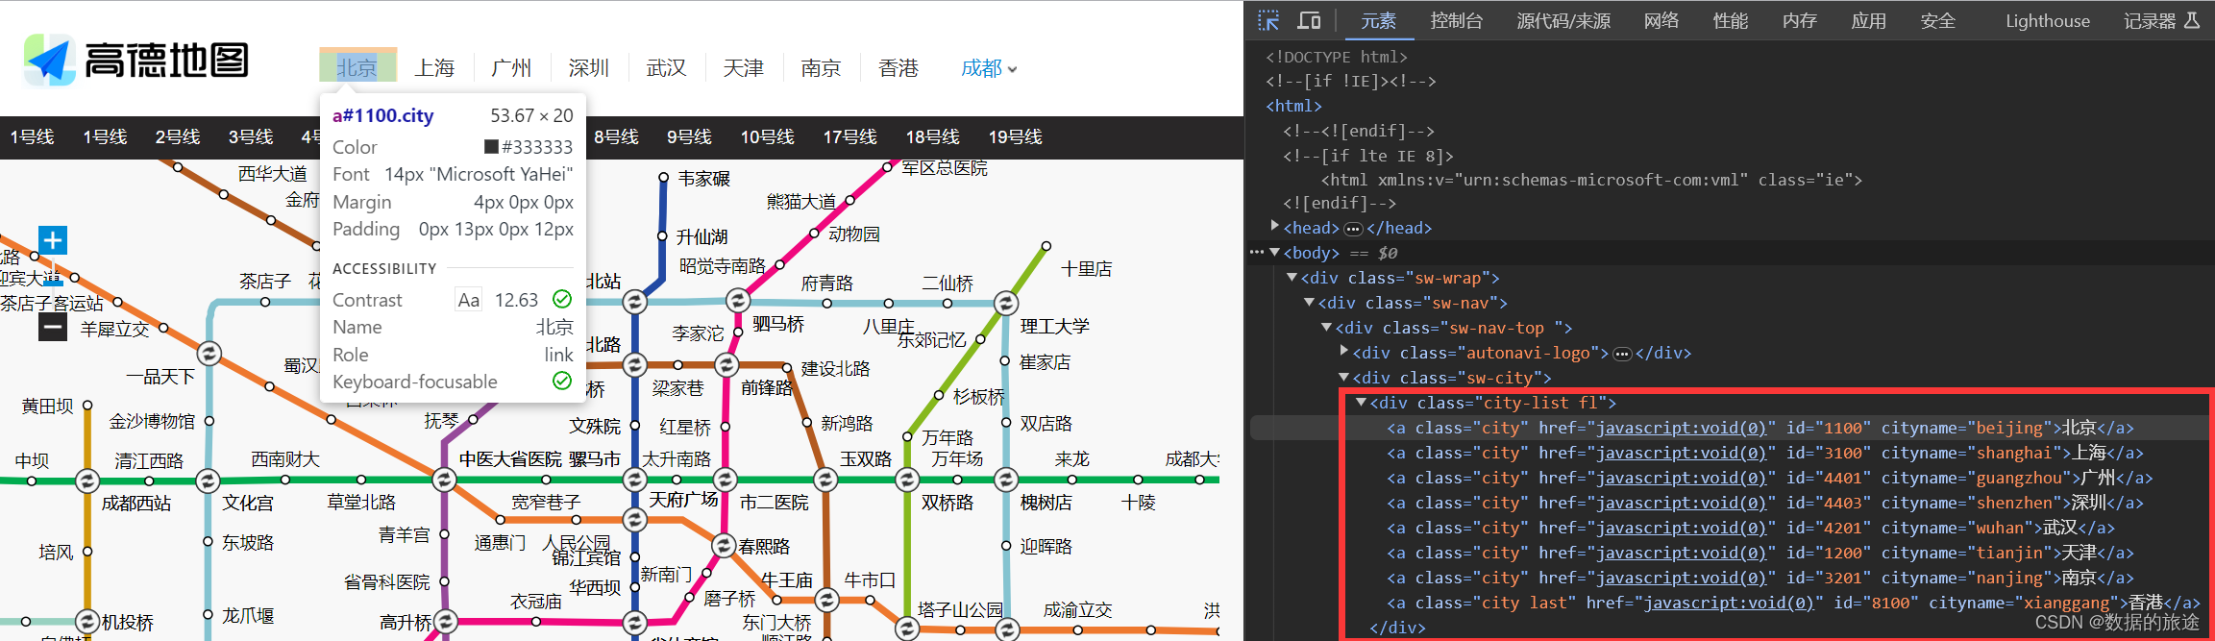2215x641 pixels.
Task: Open the 网络 tab in DevTools
Action: [1661, 21]
